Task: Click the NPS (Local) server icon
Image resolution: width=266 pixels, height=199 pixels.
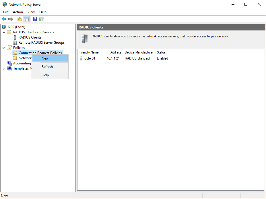Action: pyautogui.click(x=4, y=26)
